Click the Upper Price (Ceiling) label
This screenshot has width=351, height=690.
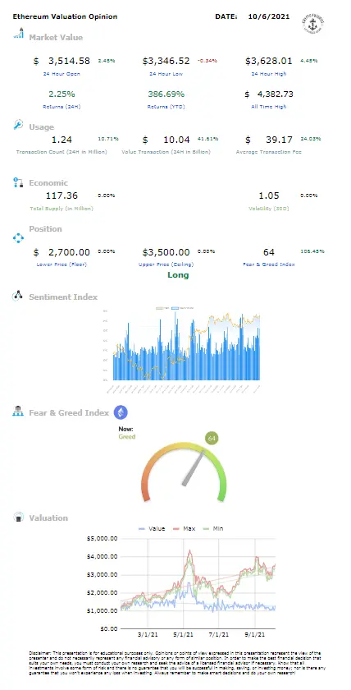(166, 264)
